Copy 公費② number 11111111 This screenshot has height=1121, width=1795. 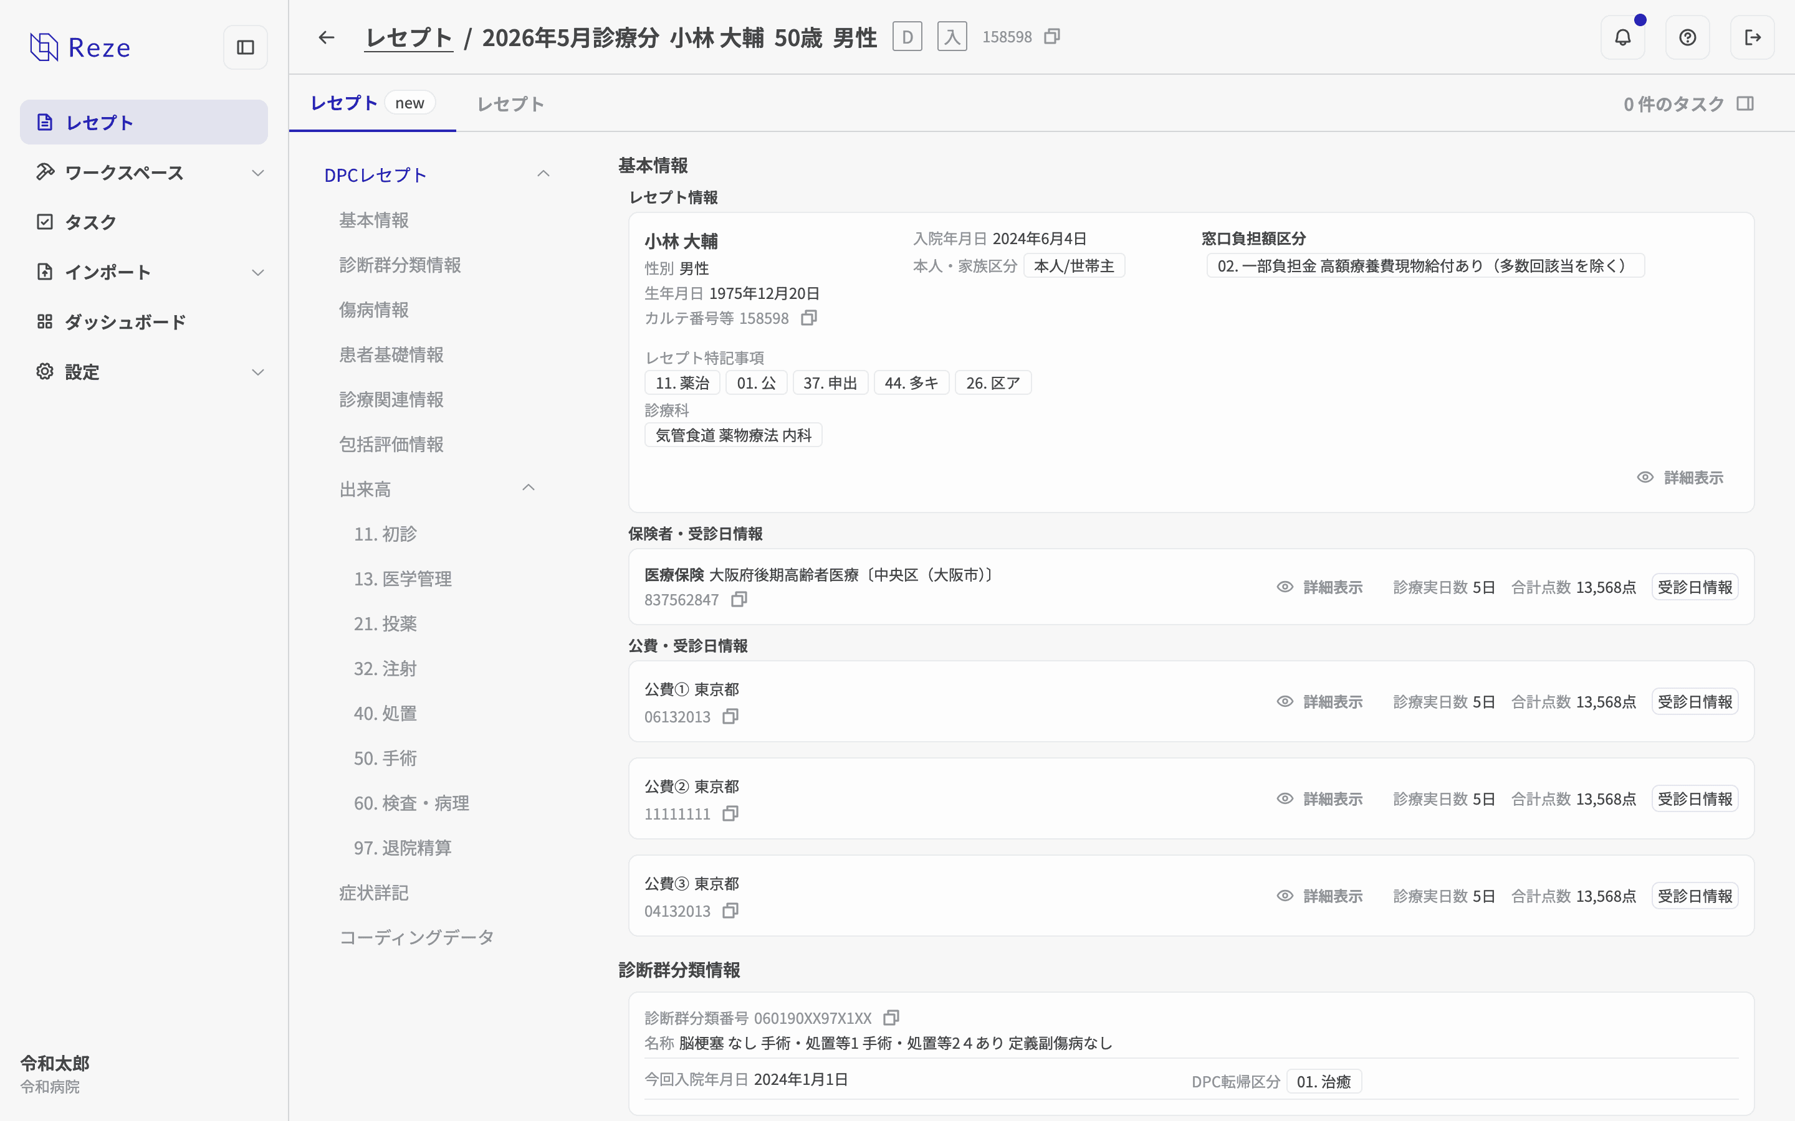pyautogui.click(x=730, y=813)
